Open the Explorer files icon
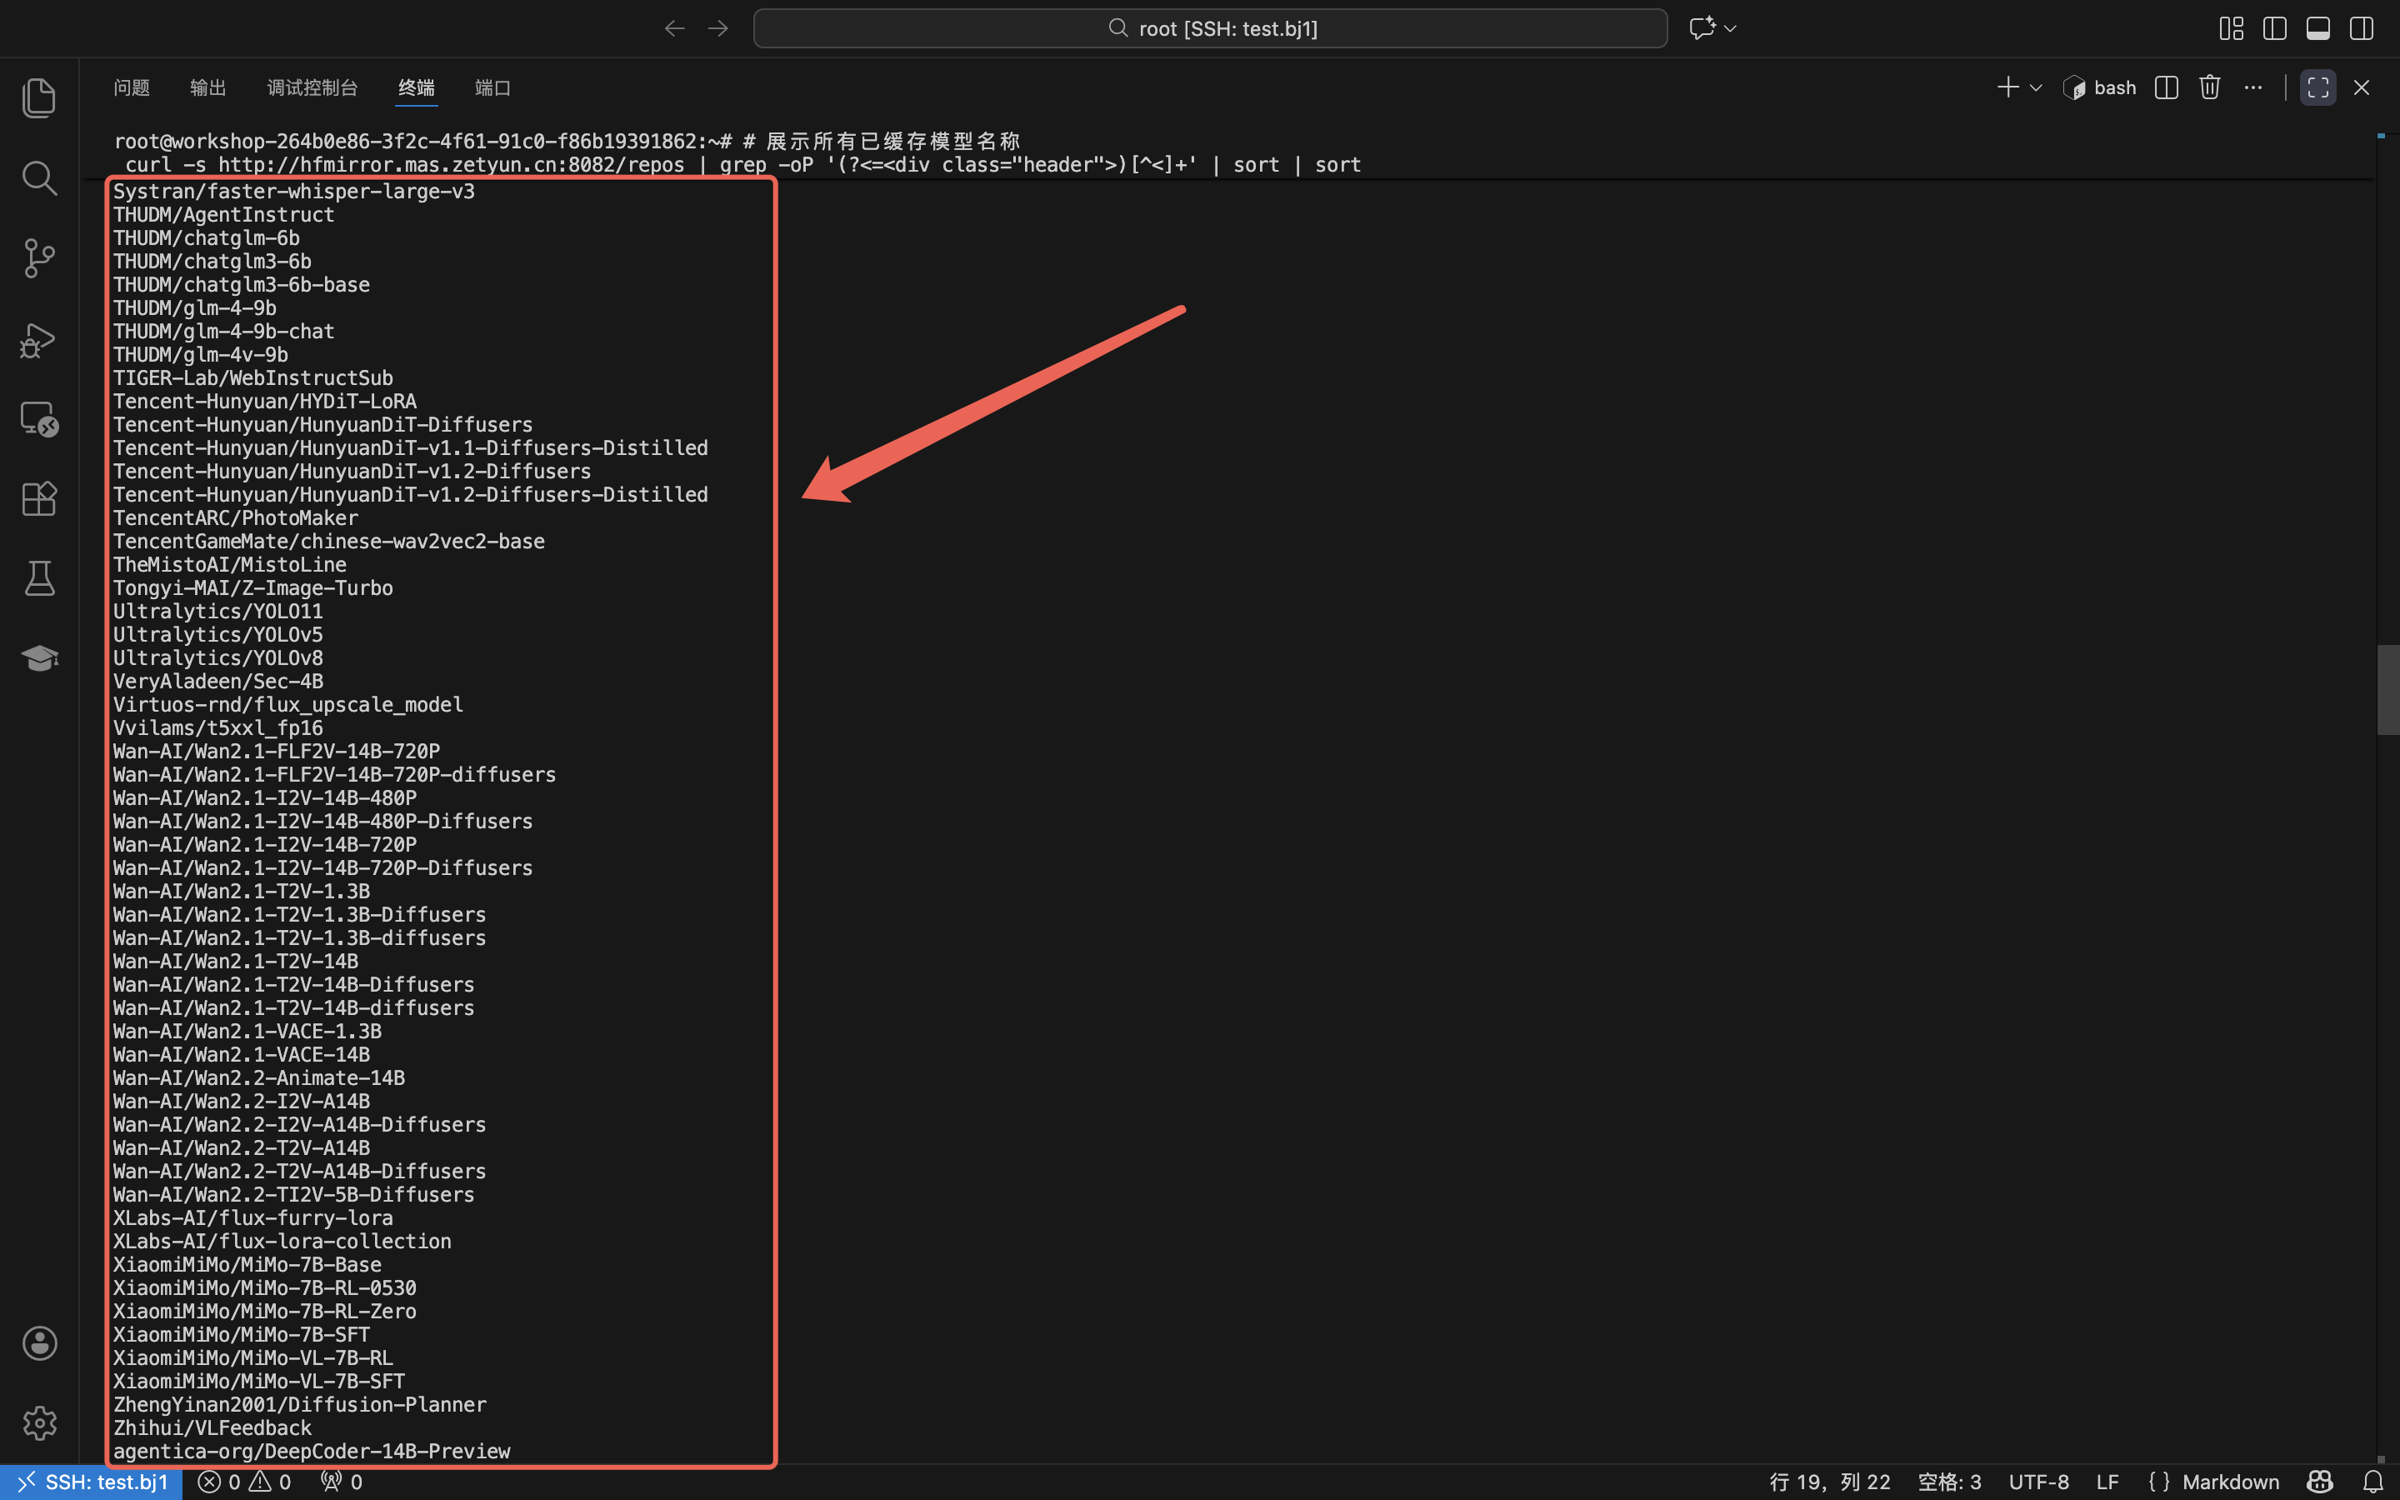2400x1500 pixels. pos(38,97)
